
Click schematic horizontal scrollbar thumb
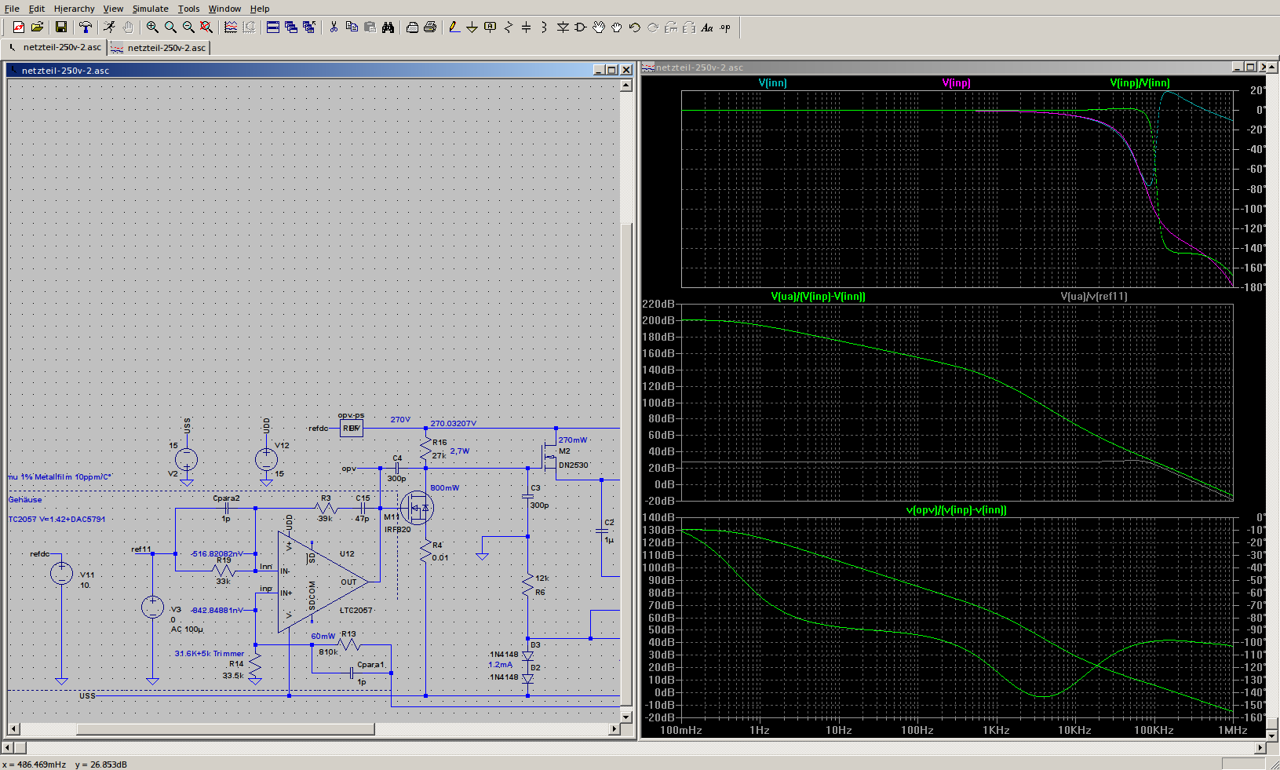pyautogui.click(x=225, y=729)
